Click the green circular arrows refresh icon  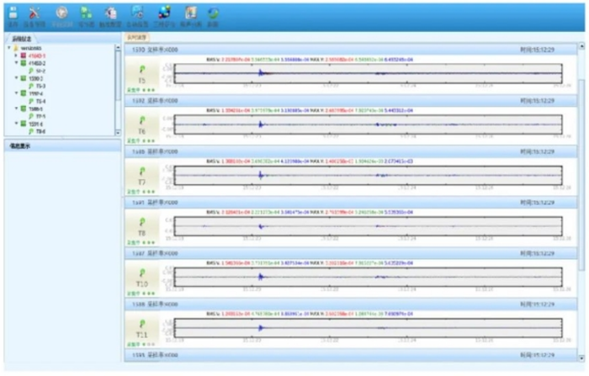click(x=213, y=13)
